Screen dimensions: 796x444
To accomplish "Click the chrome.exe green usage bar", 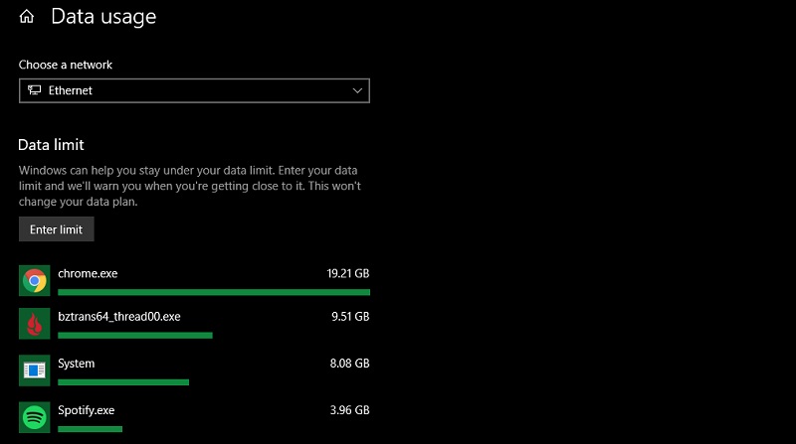I will (x=214, y=292).
